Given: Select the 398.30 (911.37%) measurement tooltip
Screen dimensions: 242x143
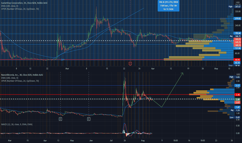Looking at the screenshot, I should click(168, 6).
